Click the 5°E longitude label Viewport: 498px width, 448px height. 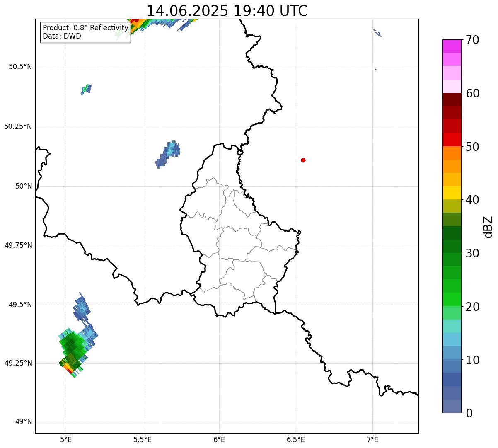[x=66, y=439]
